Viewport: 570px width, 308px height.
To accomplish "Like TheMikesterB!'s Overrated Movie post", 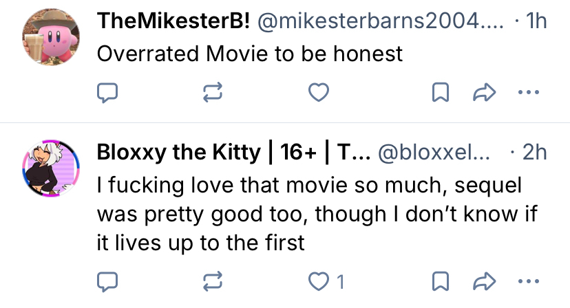I will (317, 93).
